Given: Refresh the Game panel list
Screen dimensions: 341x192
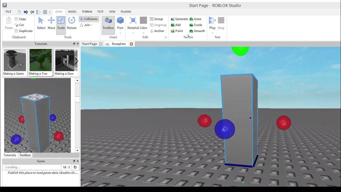Looking at the screenshot, I should pyautogui.click(x=75, y=167).
